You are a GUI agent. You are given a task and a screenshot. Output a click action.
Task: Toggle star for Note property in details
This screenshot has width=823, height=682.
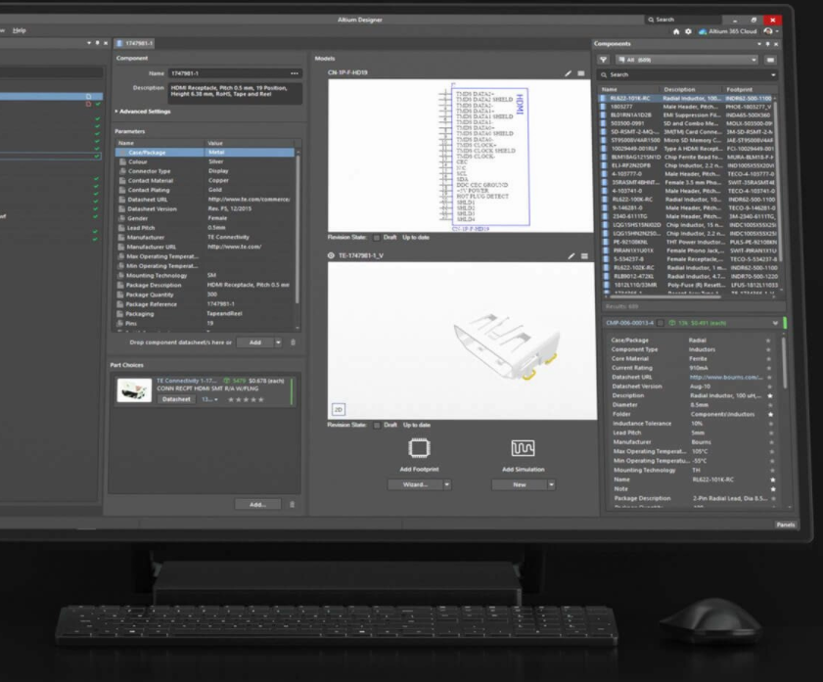pos(773,489)
